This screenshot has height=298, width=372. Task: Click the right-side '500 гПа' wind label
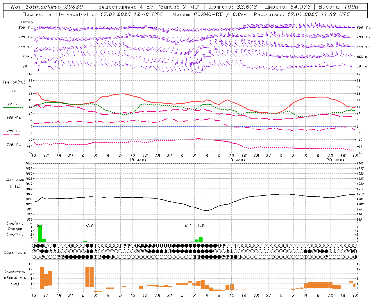(x=364, y=28)
